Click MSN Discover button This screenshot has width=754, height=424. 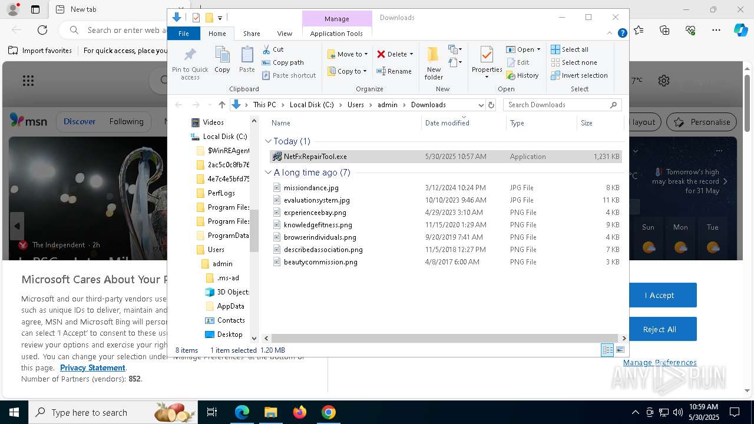80,121
